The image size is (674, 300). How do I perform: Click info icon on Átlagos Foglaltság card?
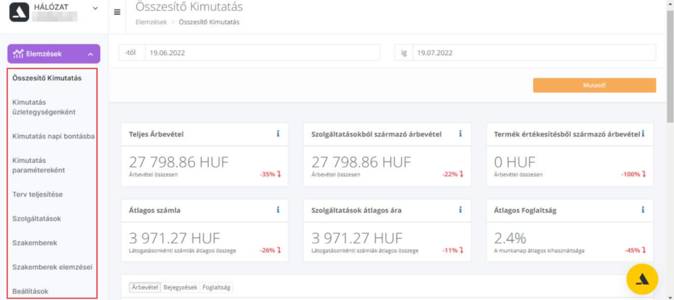[643, 210]
